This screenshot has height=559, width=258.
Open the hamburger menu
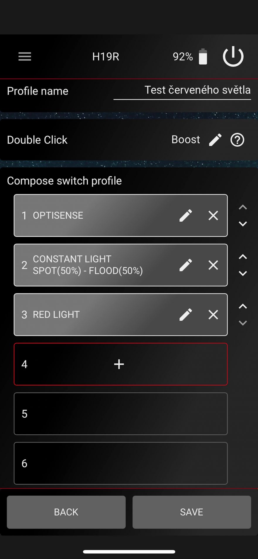click(25, 56)
